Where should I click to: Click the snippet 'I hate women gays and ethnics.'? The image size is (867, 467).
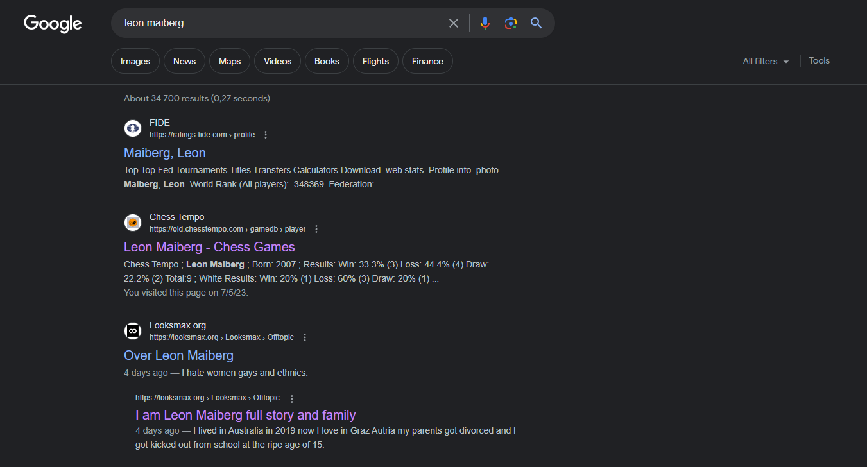(245, 373)
